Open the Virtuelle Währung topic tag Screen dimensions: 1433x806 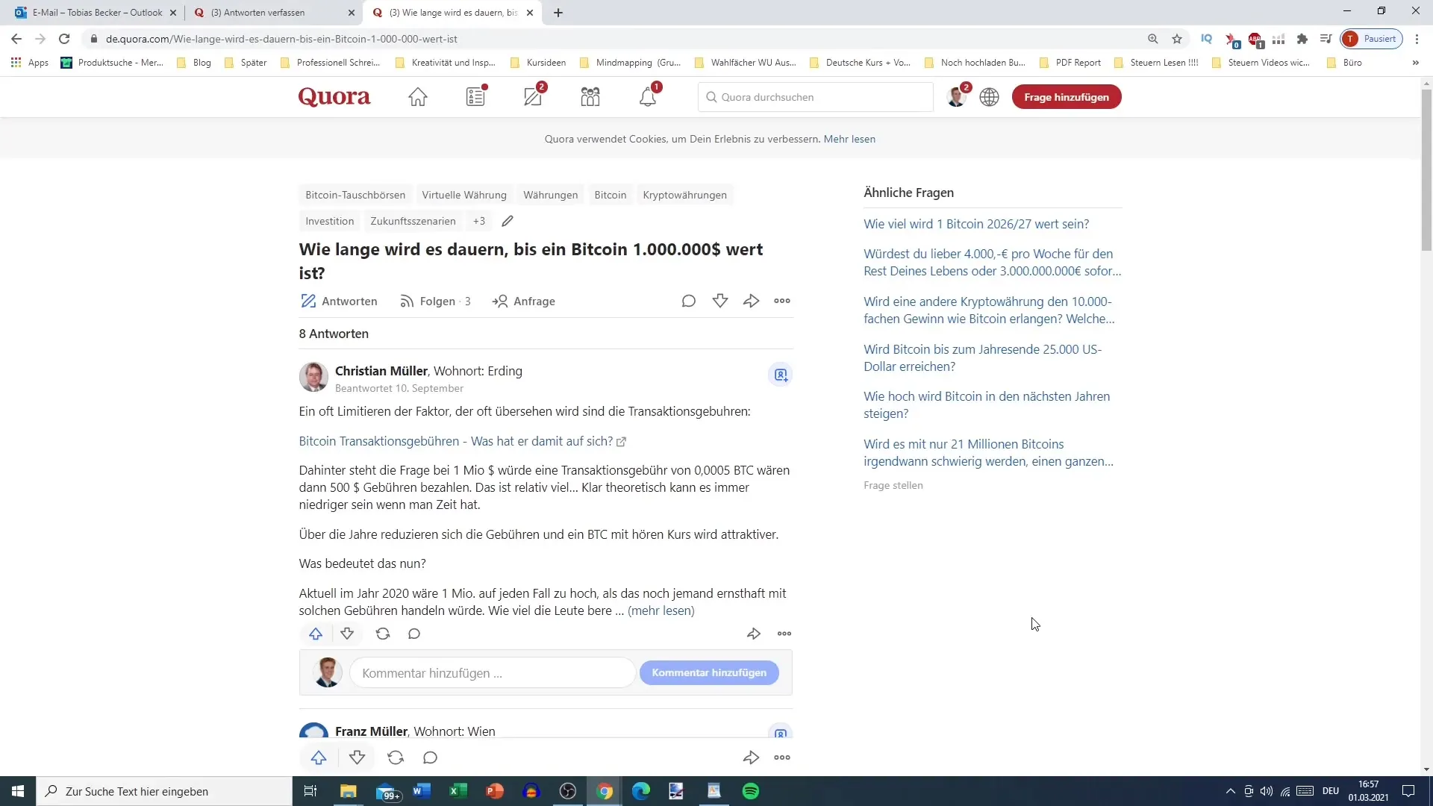click(x=464, y=195)
